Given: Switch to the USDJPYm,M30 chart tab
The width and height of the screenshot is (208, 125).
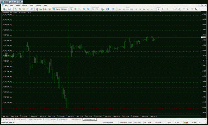Looking at the screenshot, I should tap(21, 119).
